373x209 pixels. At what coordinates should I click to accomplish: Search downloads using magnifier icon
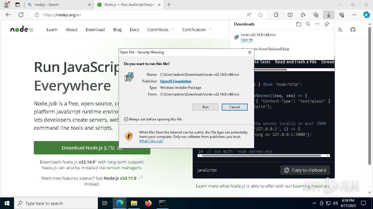[x=308, y=24]
